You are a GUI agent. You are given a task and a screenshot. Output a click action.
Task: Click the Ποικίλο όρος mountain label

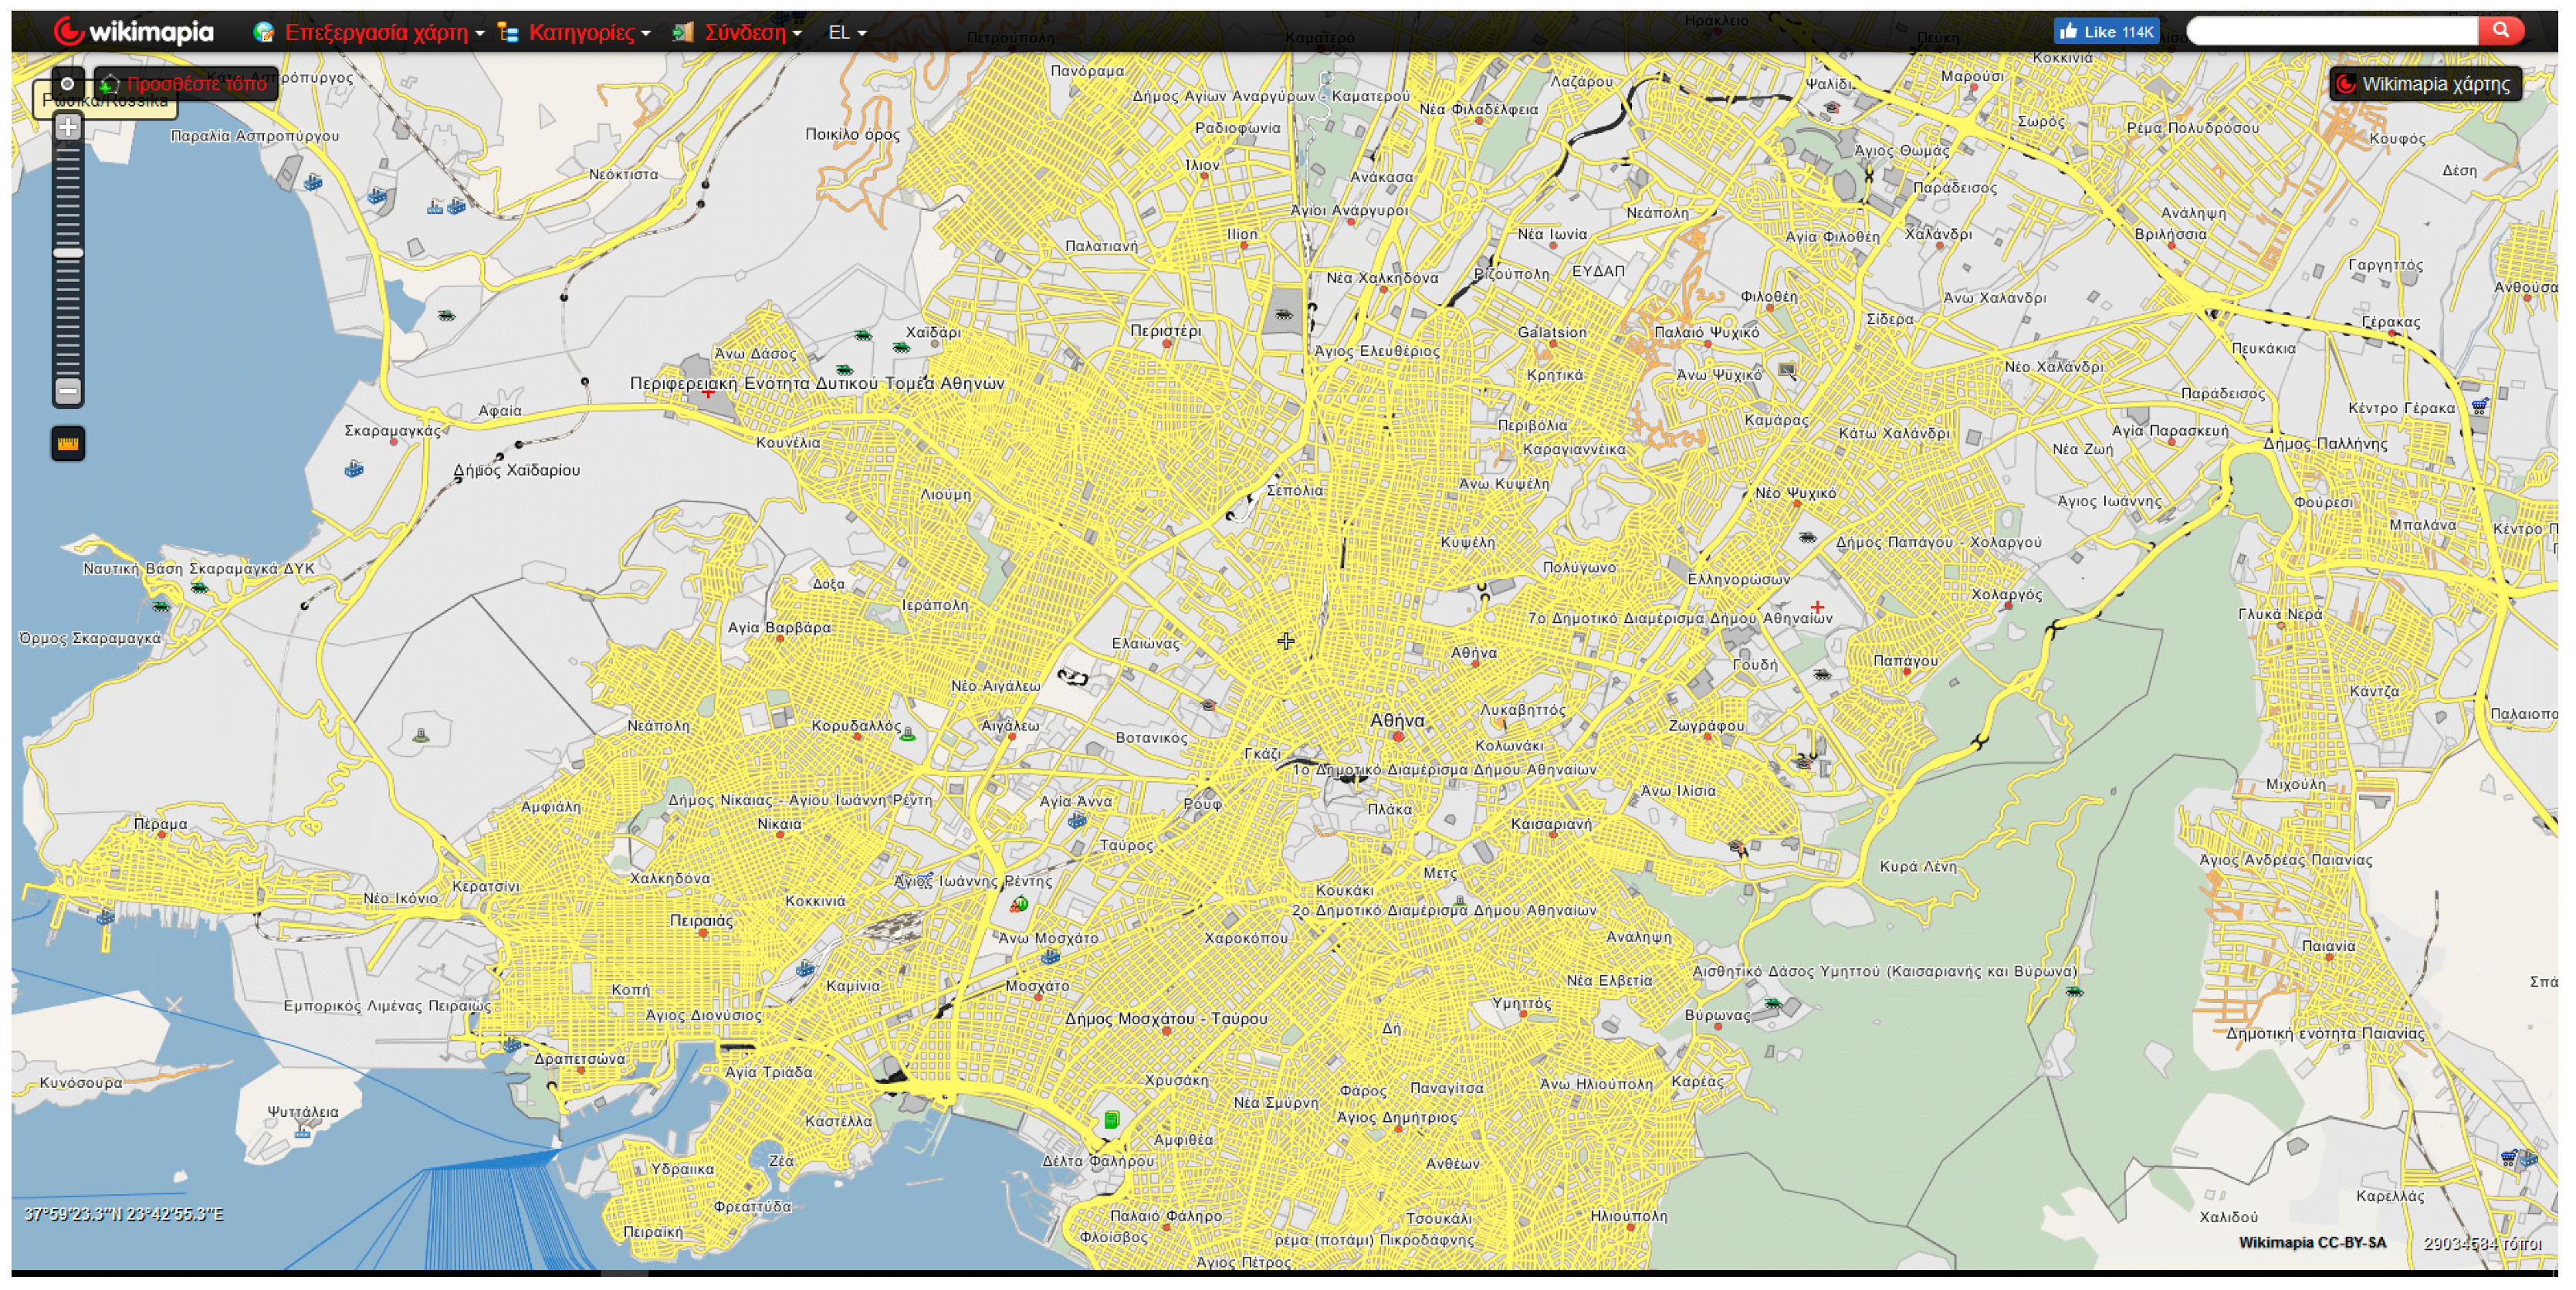[852, 134]
